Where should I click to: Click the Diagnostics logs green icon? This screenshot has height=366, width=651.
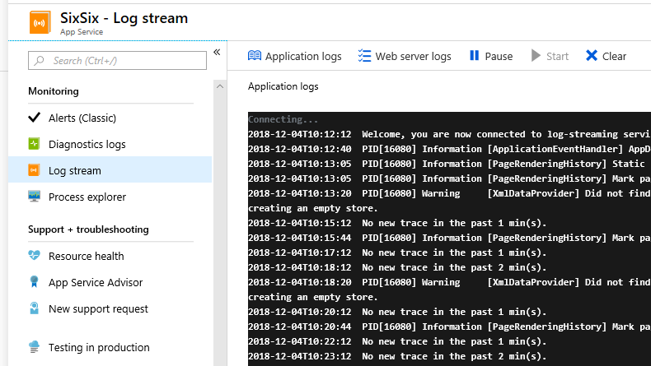pos(34,144)
